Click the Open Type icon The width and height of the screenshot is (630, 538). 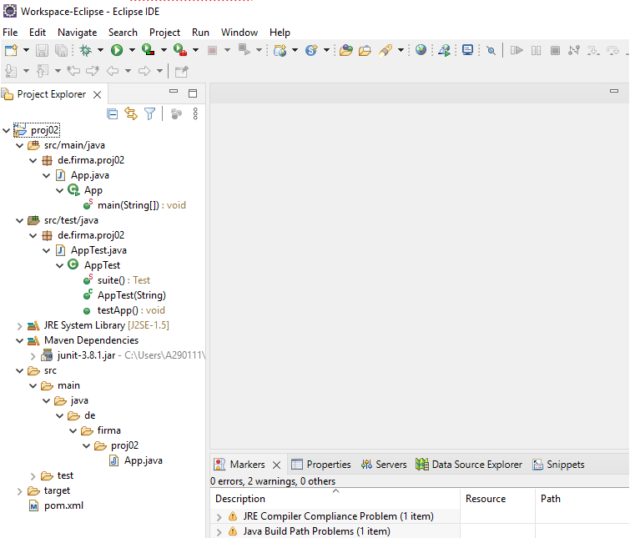pos(346,50)
